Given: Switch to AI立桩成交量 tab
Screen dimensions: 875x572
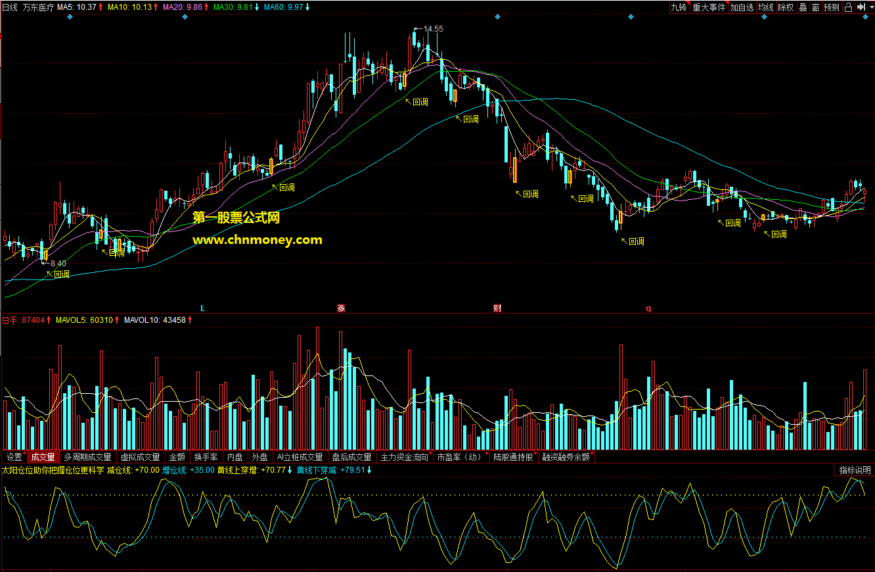Looking at the screenshot, I should coord(300,457).
